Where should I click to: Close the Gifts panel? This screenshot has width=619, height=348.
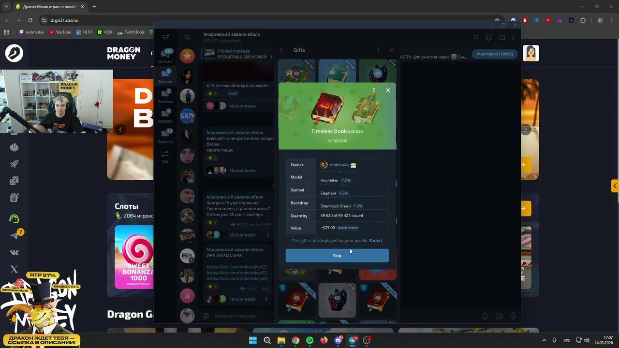pyautogui.click(x=391, y=50)
